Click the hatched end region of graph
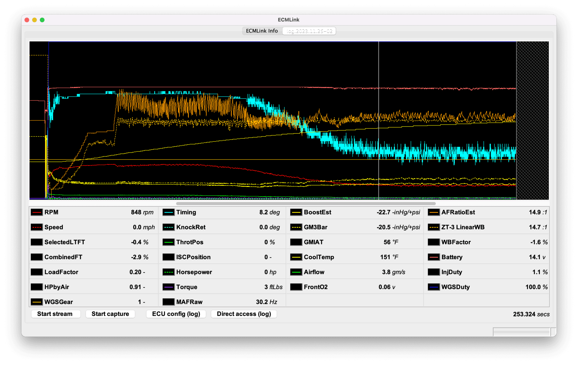The height and width of the screenshot is (365, 578). (x=533, y=121)
